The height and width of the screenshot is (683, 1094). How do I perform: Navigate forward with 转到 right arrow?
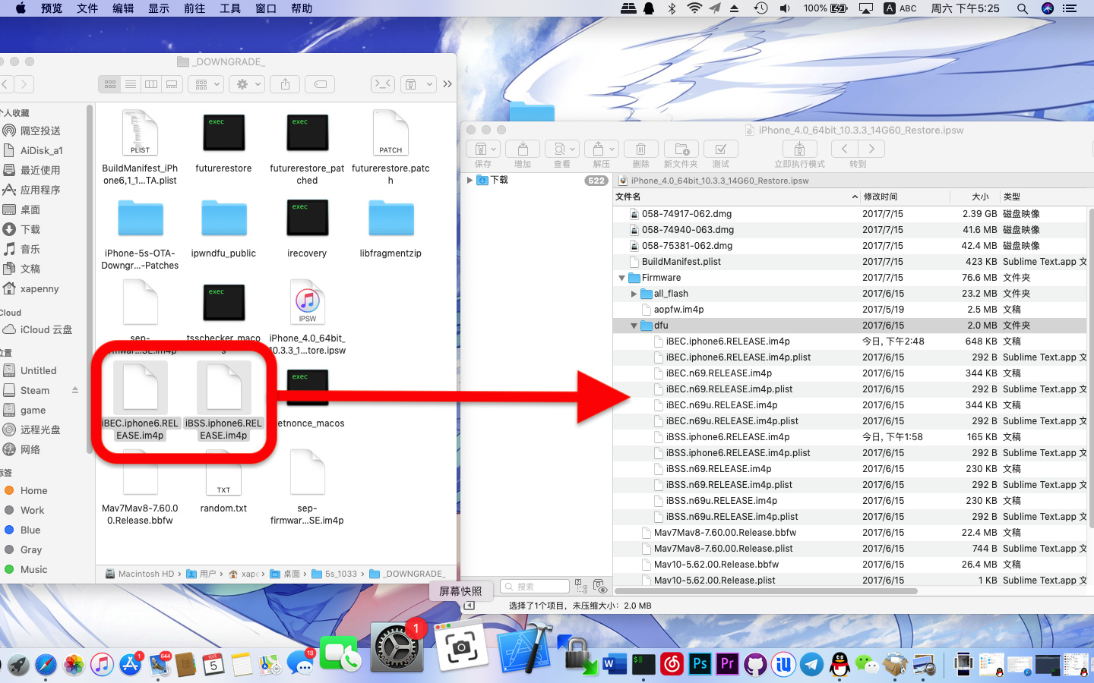point(871,149)
